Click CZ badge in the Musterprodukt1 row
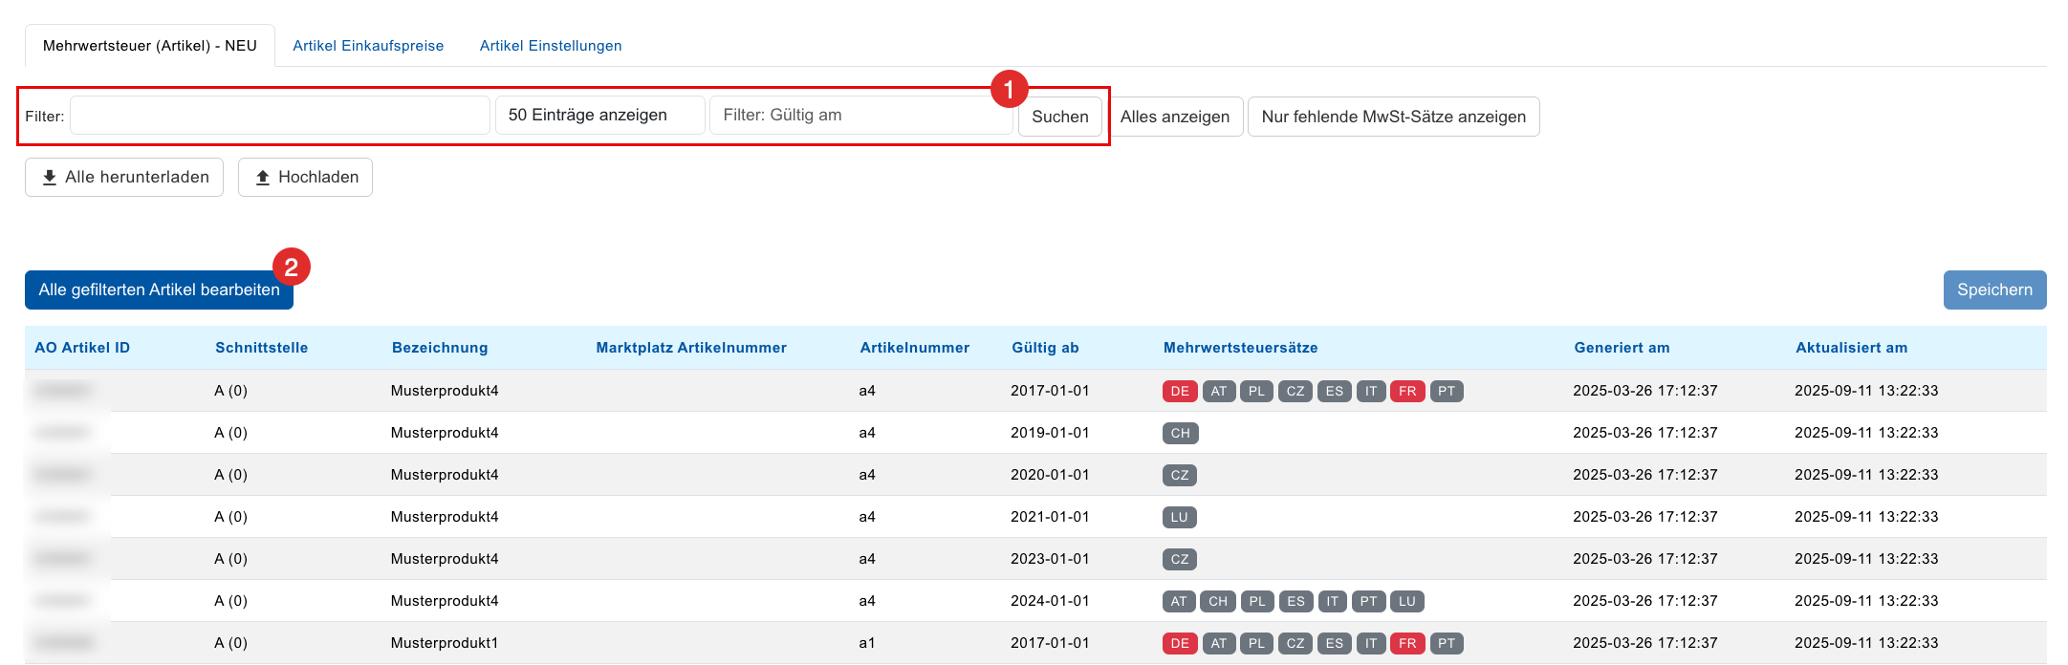Image resolution: width=2068 pixels, height=665 pixels. point(1295,643)
